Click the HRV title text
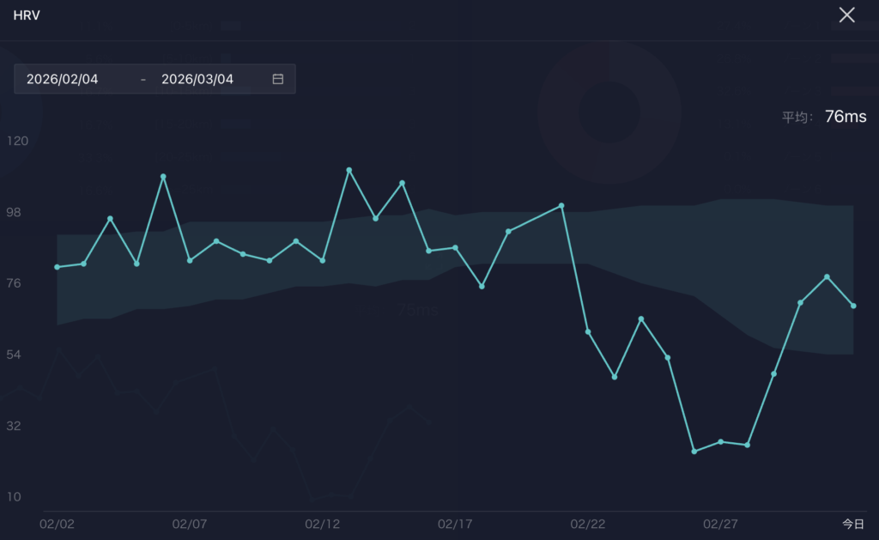The image size is (879, 540). pos(27,15)
